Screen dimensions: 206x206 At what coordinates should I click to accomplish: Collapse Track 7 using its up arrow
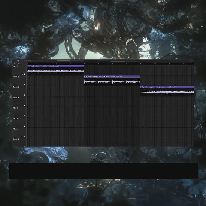point(22,137)
